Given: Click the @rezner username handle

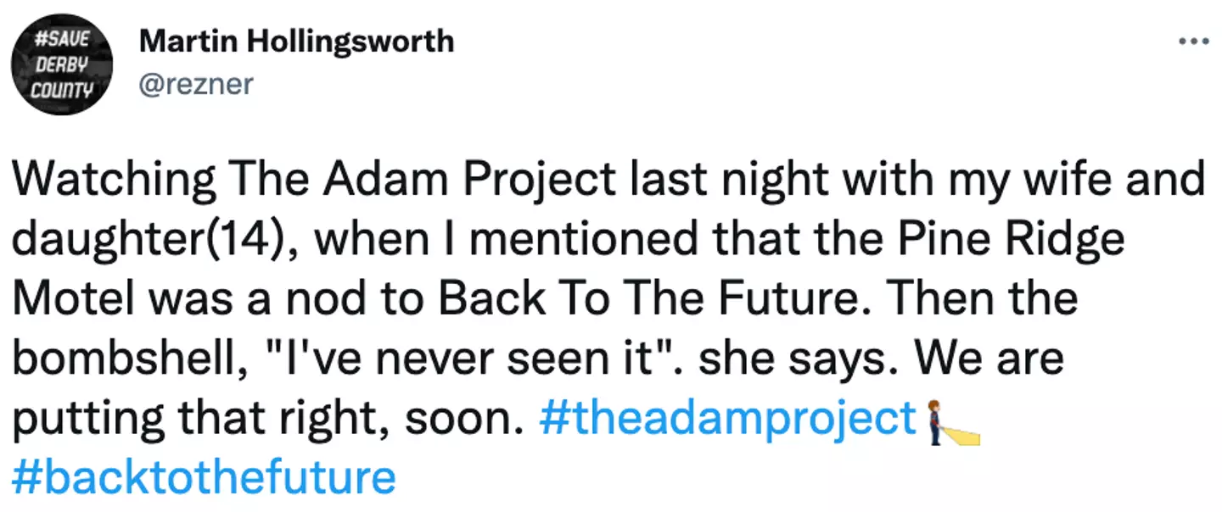Looking at the screenshot, I should 196,84.
